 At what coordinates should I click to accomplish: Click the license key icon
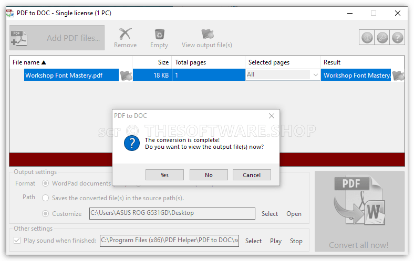coord(382,37)
